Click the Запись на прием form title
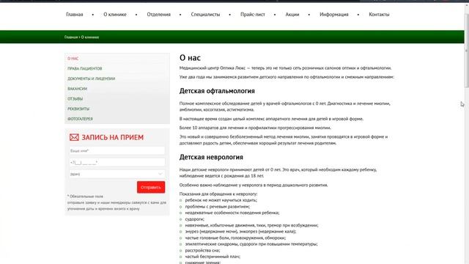Screen dimensions: 469x264 click(x=112, y=137)
